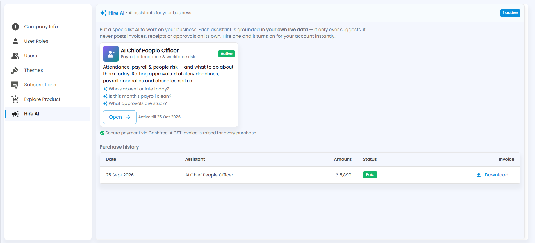Click the green checkmark secure payment icon
Viewport: 535px width, 243px height.
[102, 133]
